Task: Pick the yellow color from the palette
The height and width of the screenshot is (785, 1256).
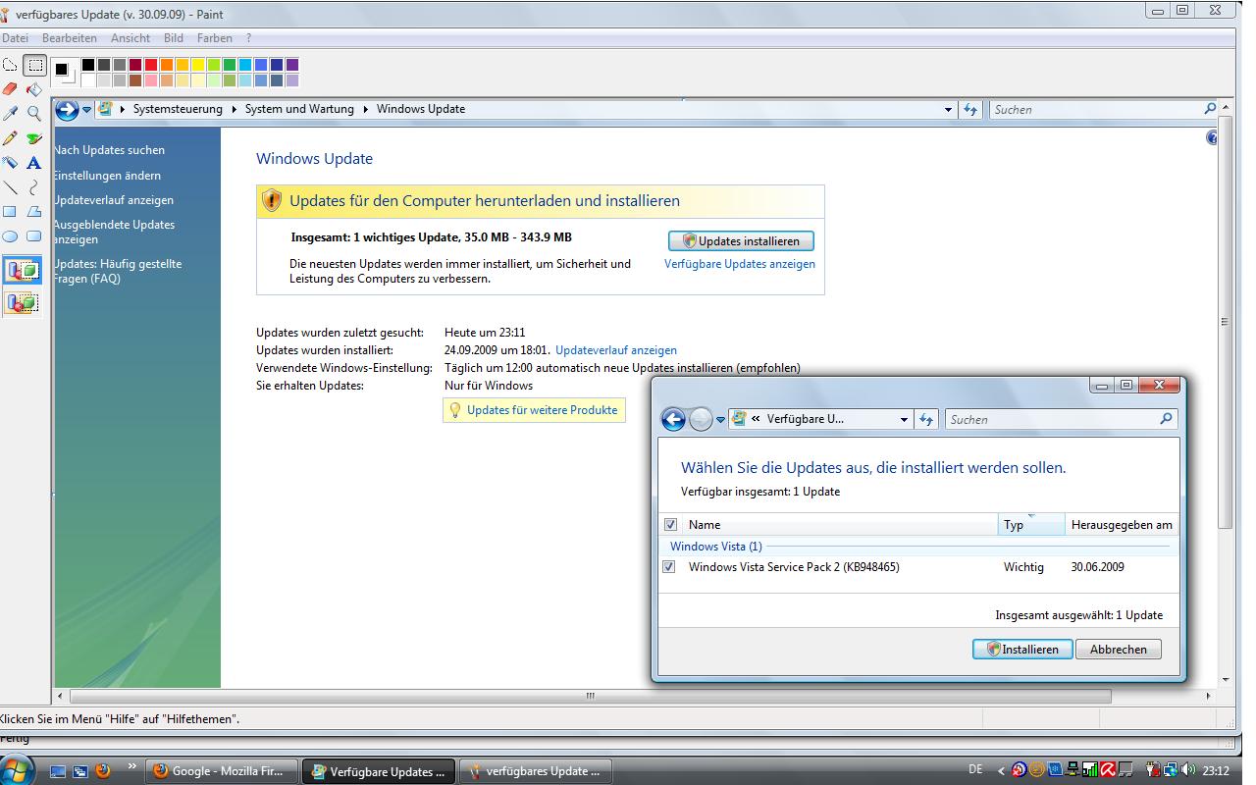Action: point(198,65)
